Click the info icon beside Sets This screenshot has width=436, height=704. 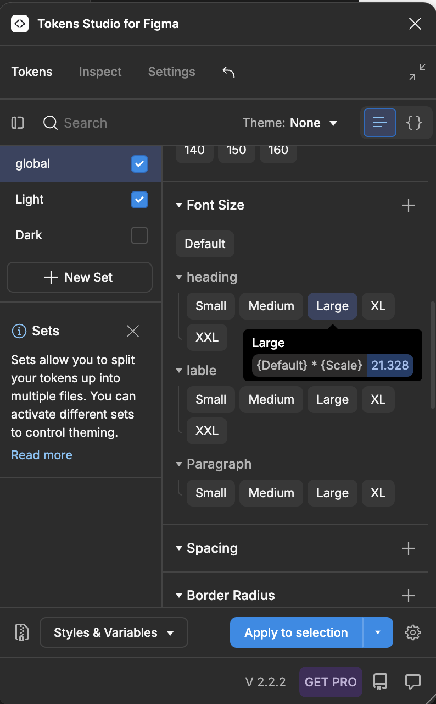[19, 331]
